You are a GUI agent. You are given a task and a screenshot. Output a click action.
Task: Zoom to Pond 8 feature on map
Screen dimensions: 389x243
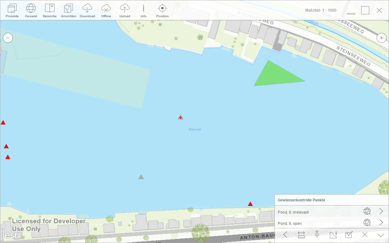click(367, 211)
